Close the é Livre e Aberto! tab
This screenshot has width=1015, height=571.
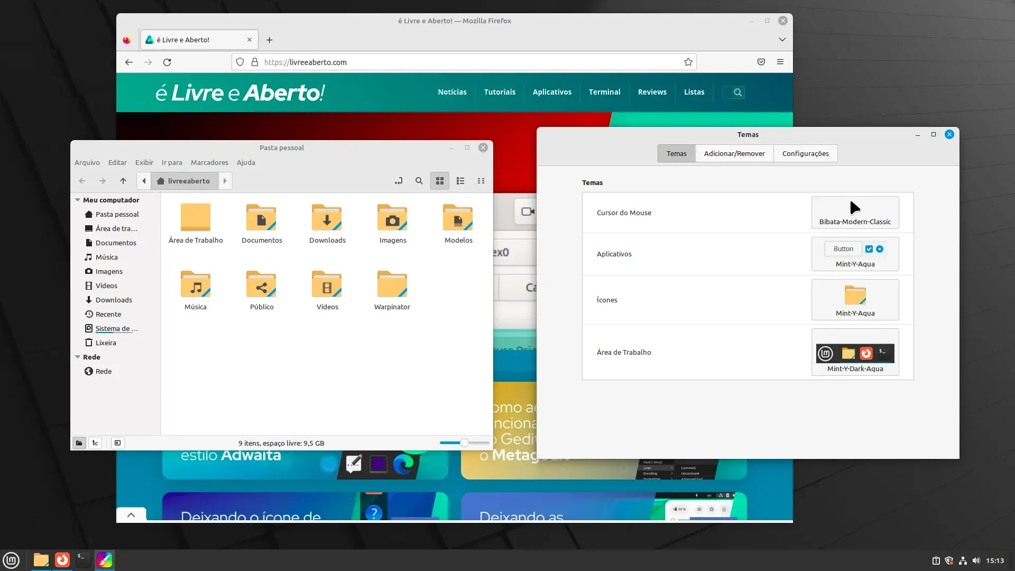pos(250,40)
